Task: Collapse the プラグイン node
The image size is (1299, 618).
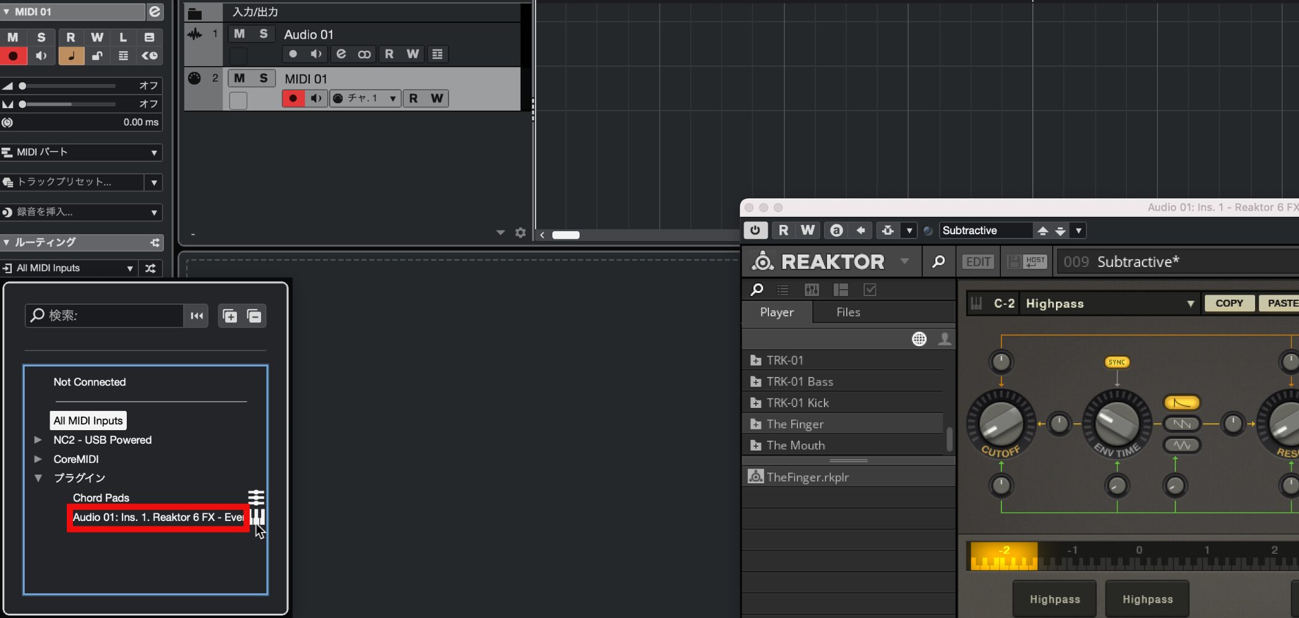Action: point(38,478)
